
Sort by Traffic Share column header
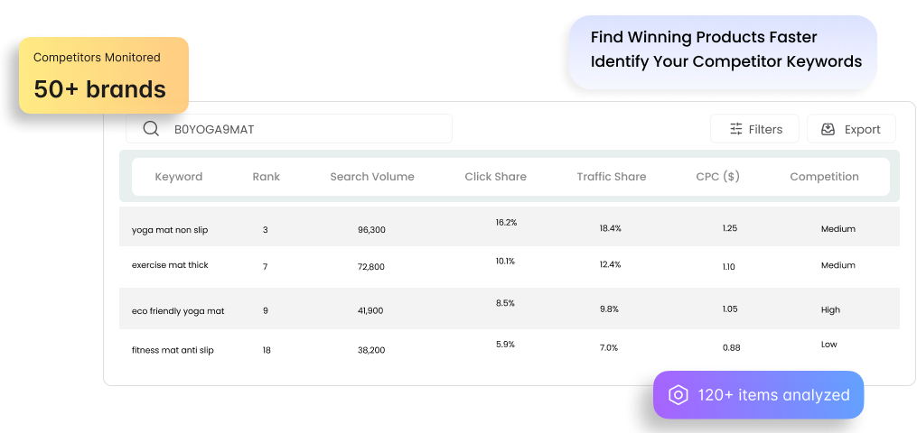coord(612,177)
